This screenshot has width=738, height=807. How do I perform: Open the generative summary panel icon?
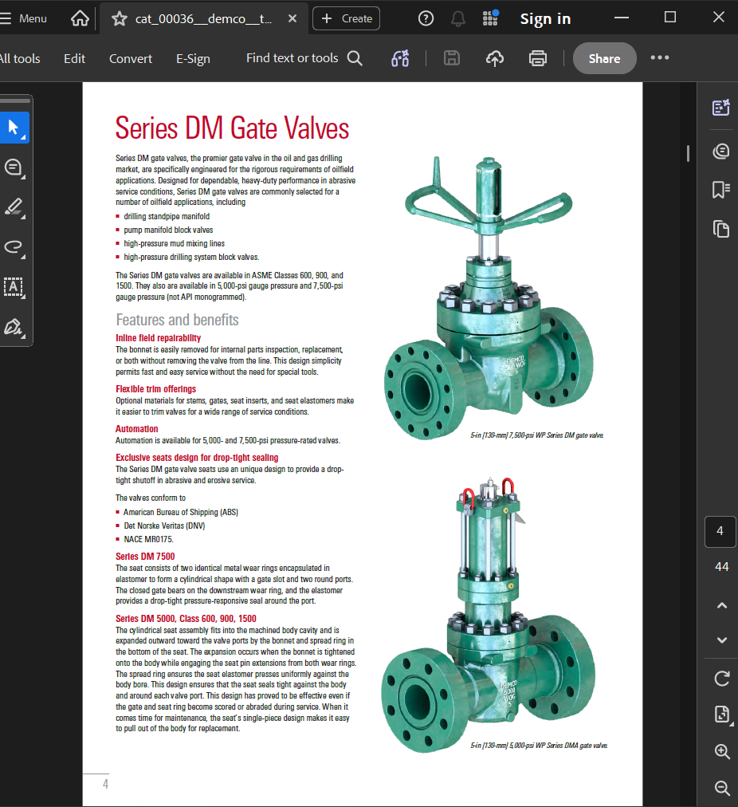(x=721, y=108)
